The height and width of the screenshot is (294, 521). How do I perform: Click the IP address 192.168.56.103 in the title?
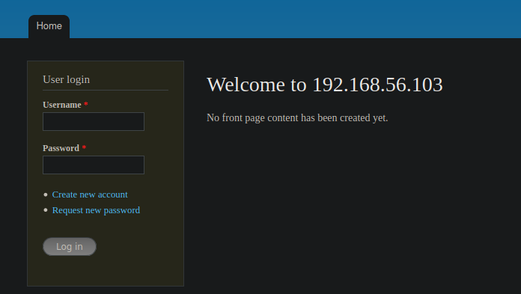coord(377,85)
